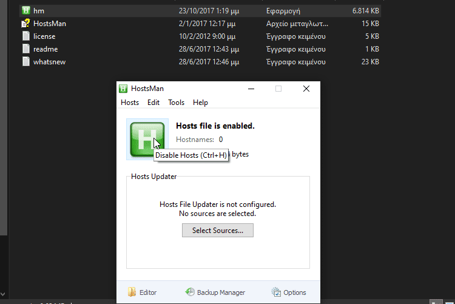This screenshot has height=304, width=455.
Task: Open the Backup Manager
Action: [215, 292]
